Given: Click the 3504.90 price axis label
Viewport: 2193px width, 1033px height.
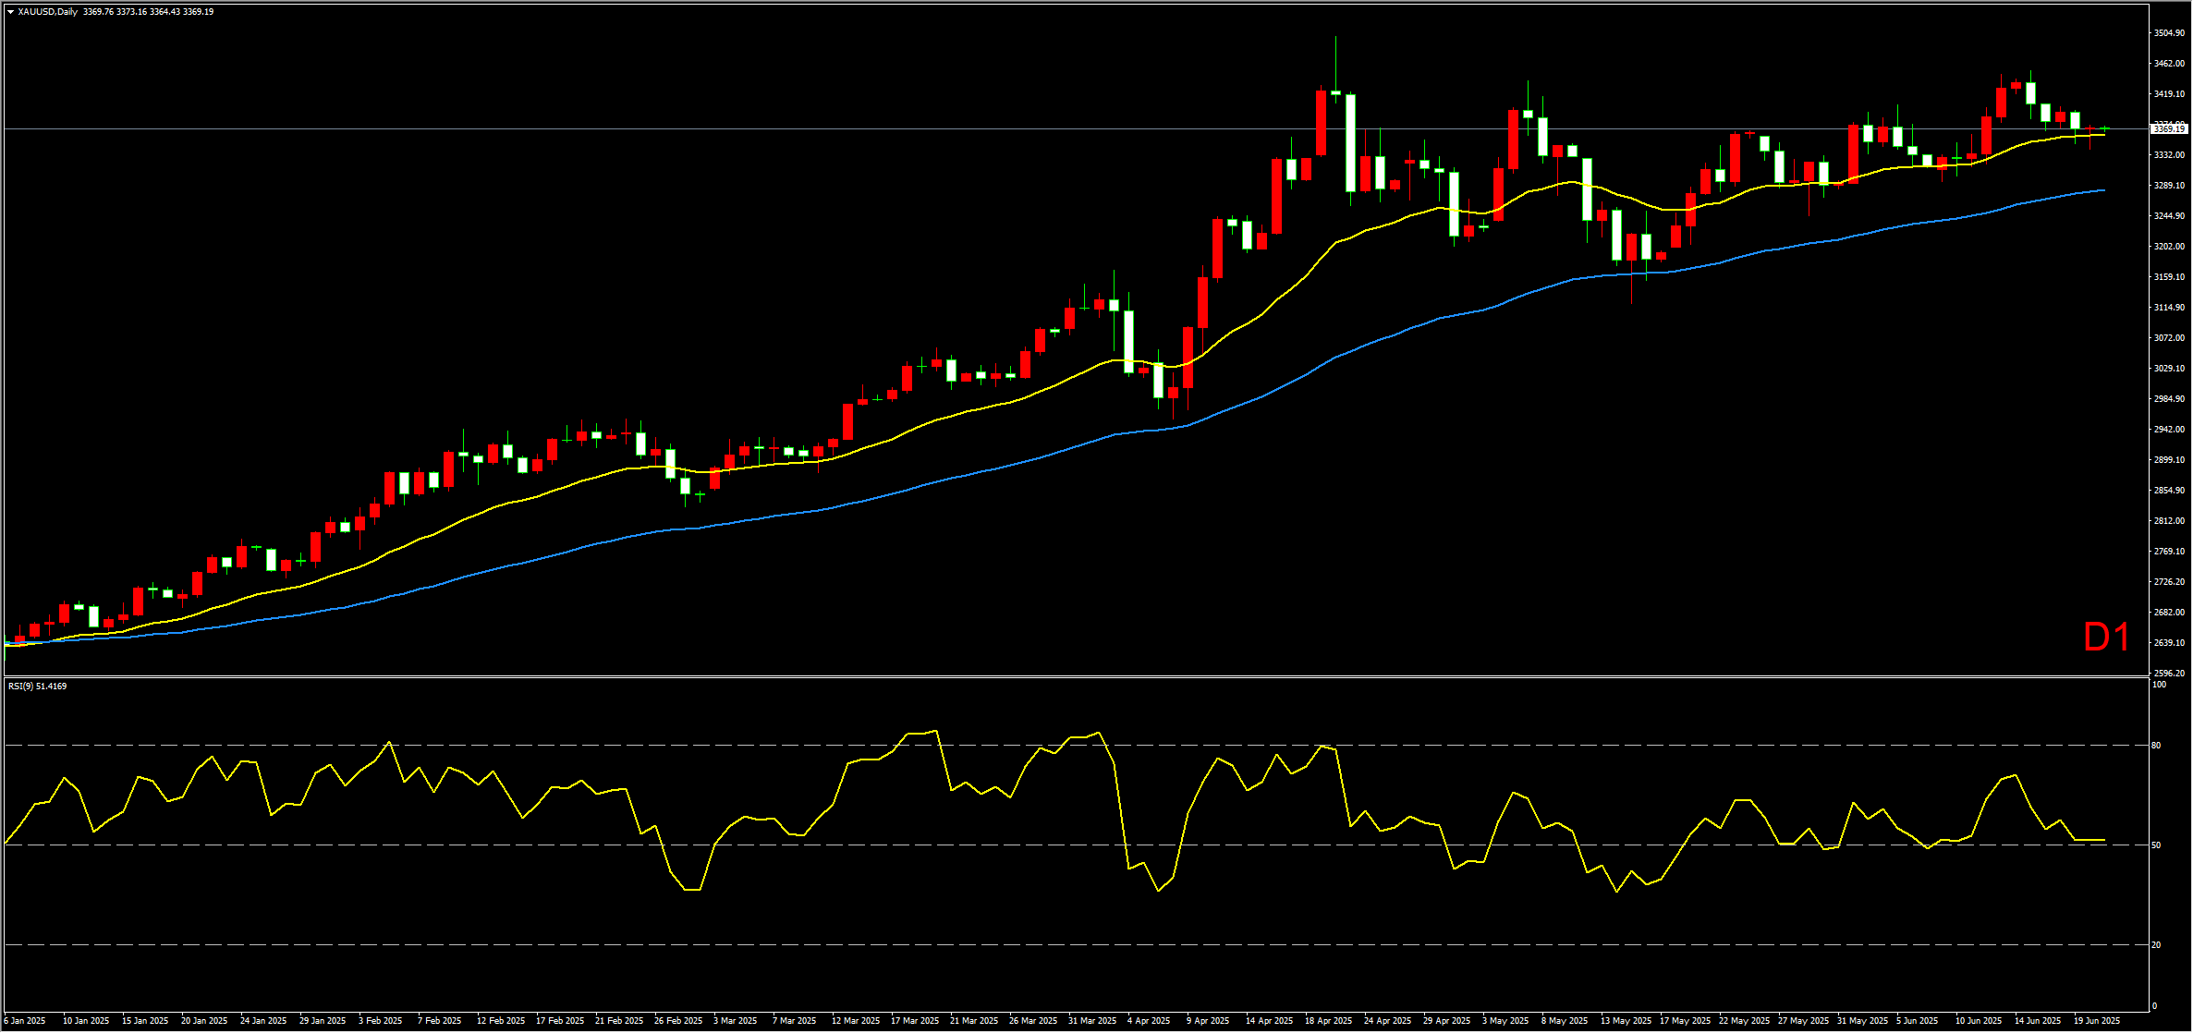Looking at the screenshot, I should [2168, 33].
